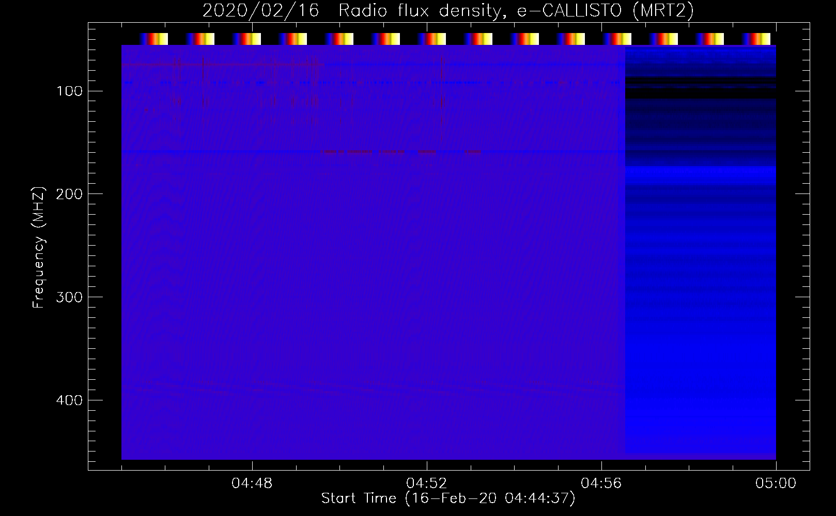Click the 04:52 time tick label
Image resolution: width=836 pixels, height=516 pixels.
click(427, 483)
